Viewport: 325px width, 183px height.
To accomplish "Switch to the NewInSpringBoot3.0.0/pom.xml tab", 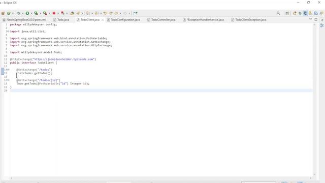I will (24, 20).
